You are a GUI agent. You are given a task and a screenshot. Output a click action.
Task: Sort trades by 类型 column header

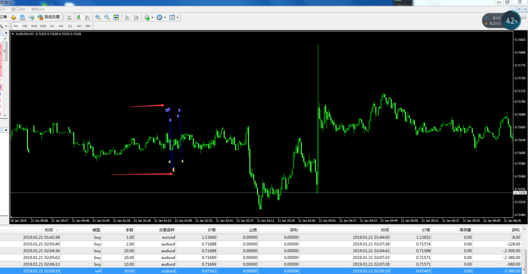(x=96, y=231)
